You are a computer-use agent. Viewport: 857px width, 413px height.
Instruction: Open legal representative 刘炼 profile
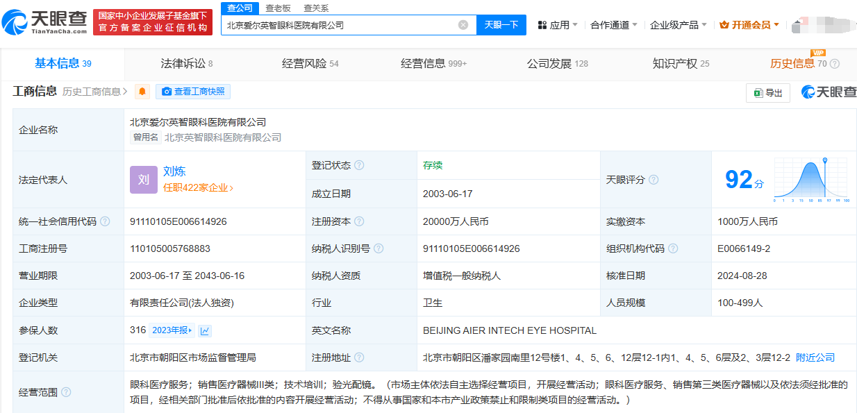pos(174,171)
